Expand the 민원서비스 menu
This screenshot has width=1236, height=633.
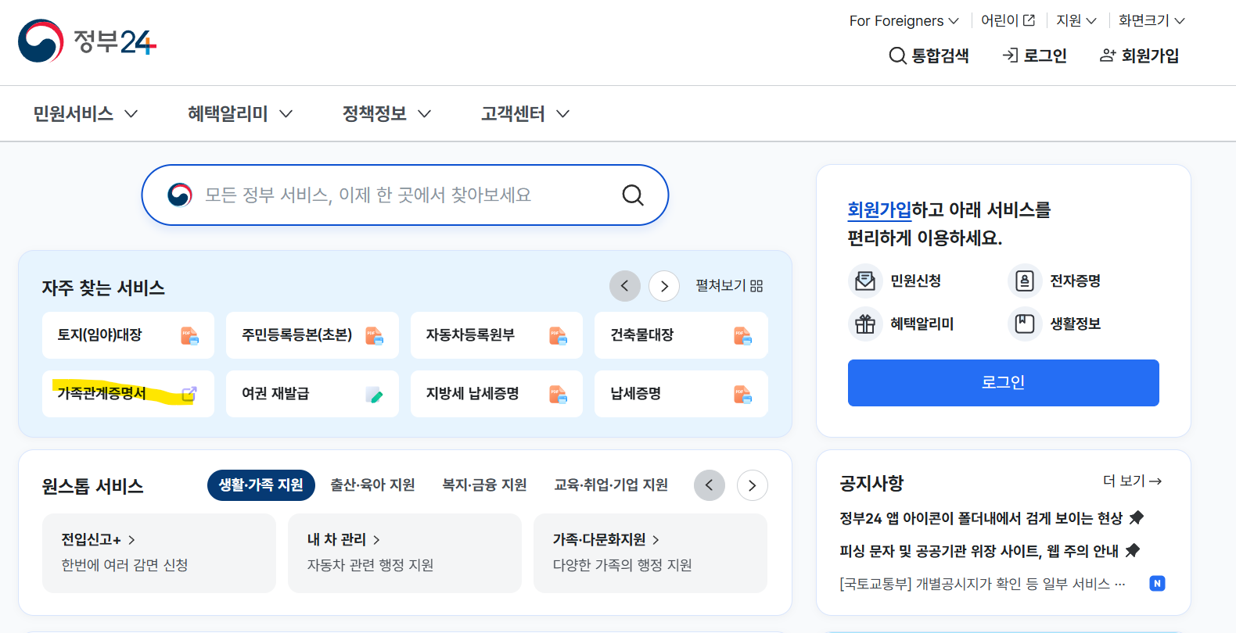(x=85, y=114)
